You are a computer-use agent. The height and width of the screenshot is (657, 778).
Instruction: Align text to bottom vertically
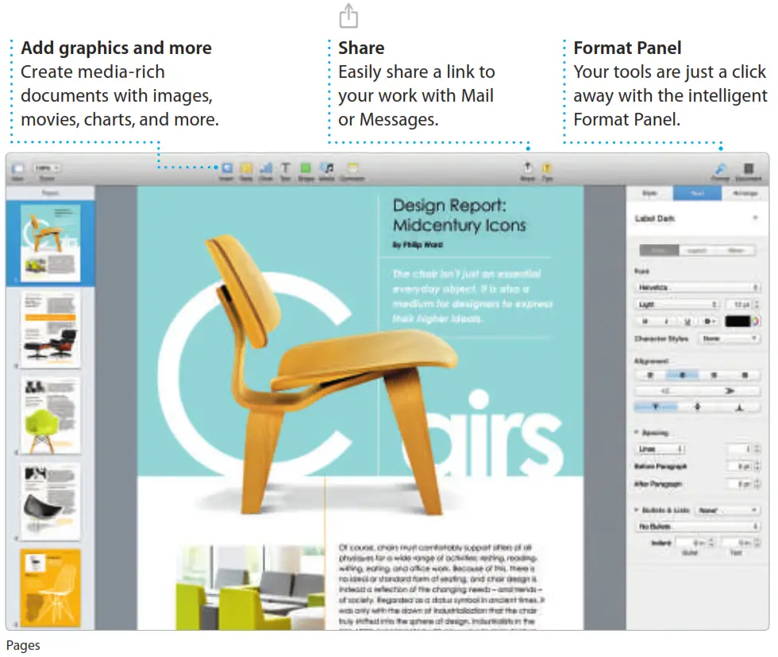coord(739,408)
